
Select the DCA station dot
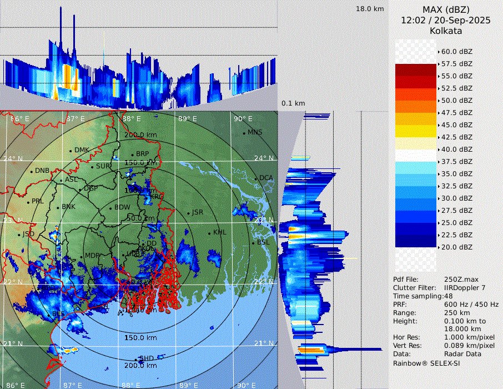256,178
